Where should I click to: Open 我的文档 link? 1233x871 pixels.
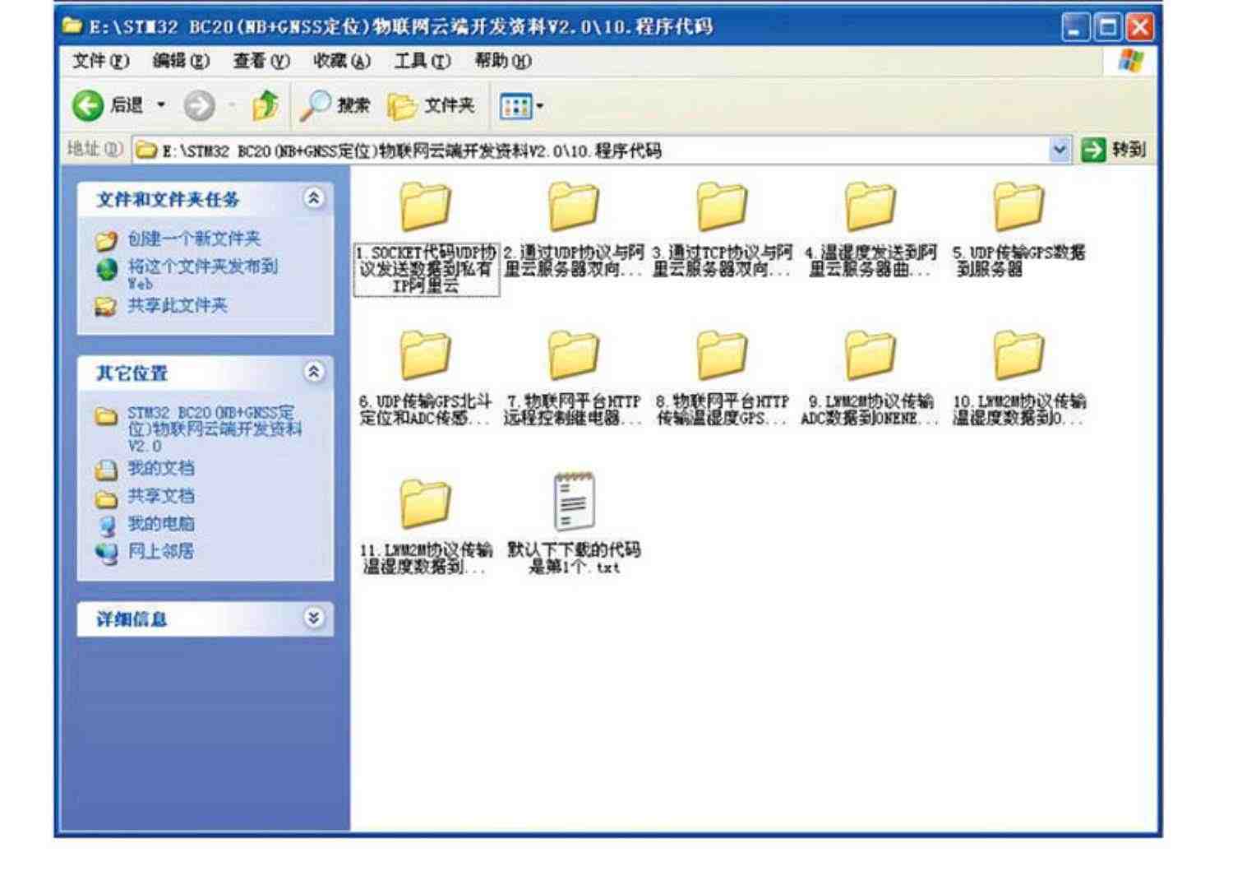tap(161, 468)
